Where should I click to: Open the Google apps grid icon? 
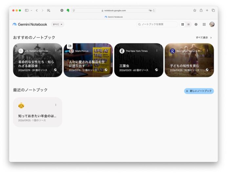coord(204,24)
